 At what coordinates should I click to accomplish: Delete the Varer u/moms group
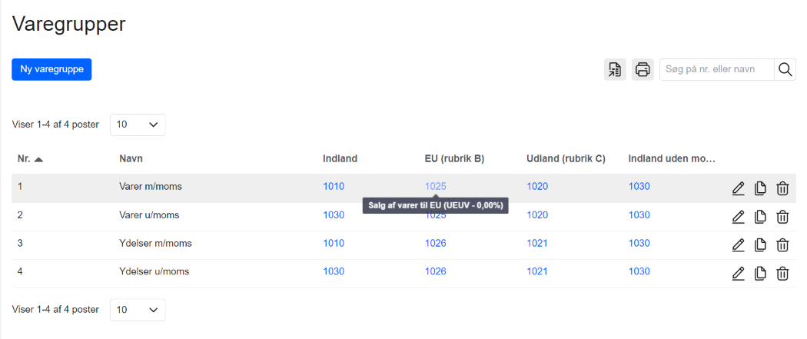pos(782,217)
